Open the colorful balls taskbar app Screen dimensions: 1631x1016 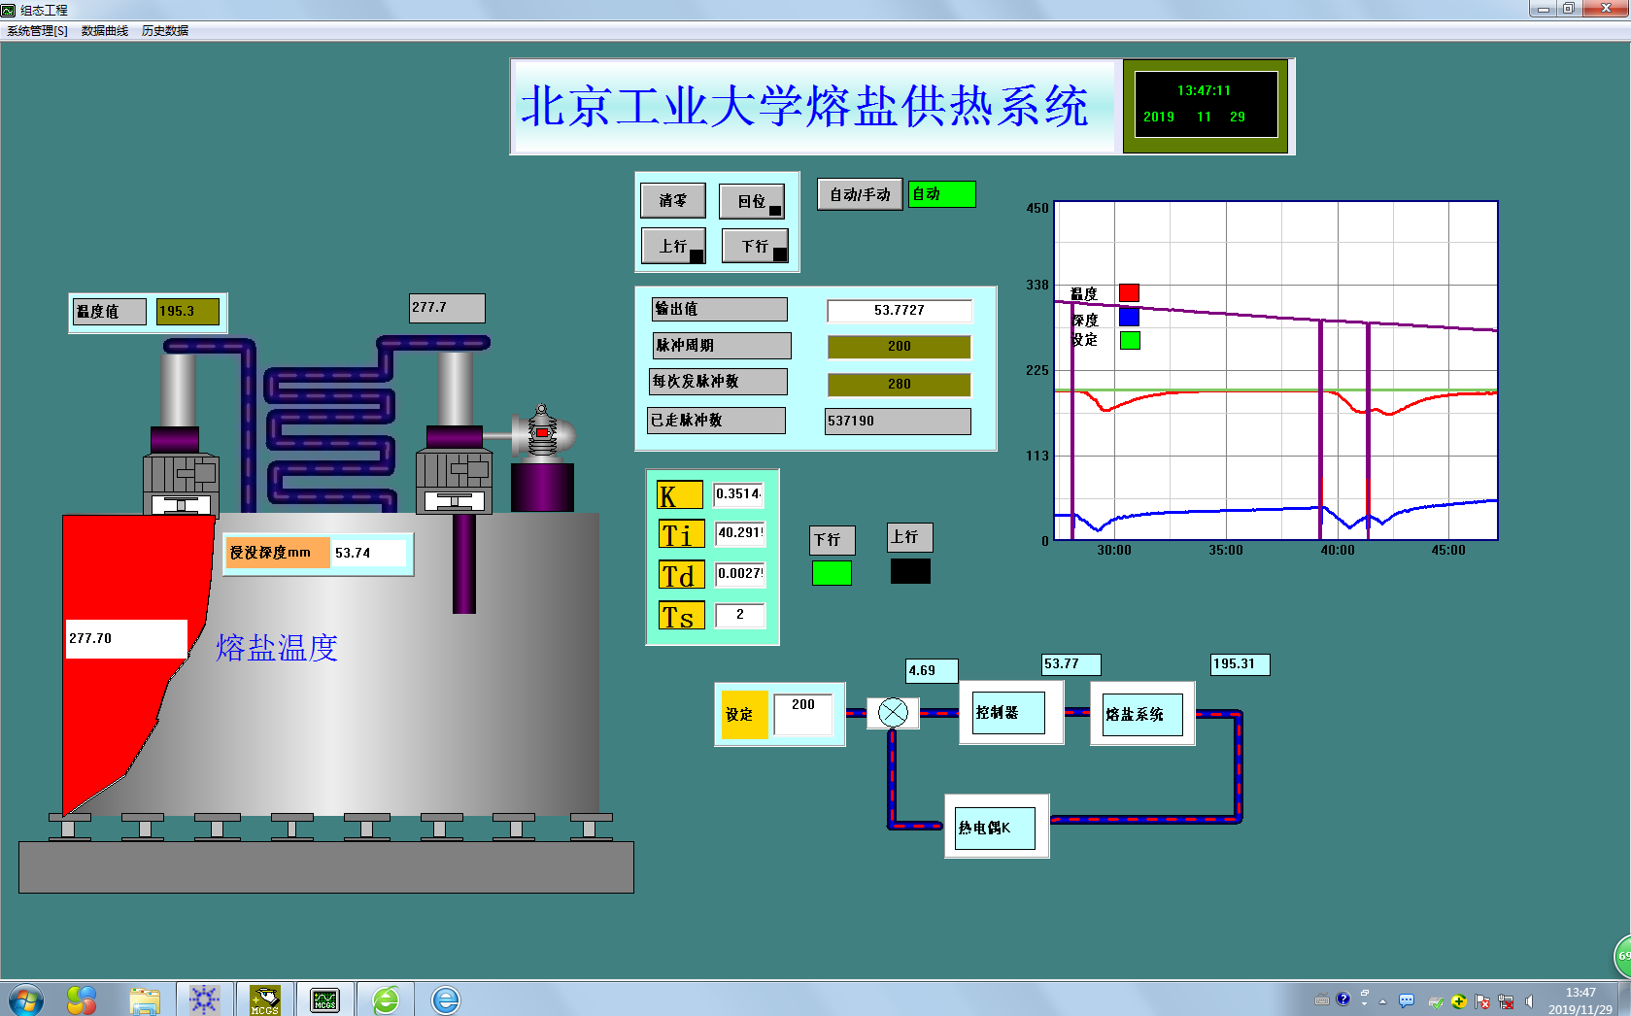pyautogui.click(x=83, y=999)
